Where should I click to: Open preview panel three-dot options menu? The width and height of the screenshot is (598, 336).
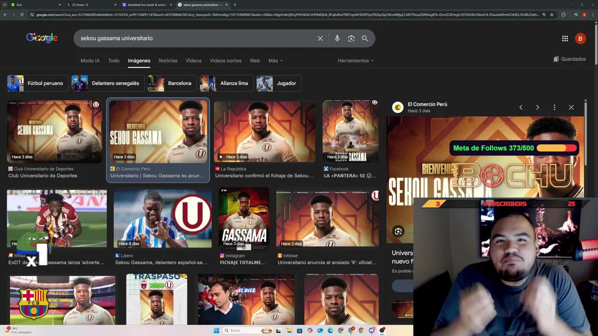pos(555,107)
